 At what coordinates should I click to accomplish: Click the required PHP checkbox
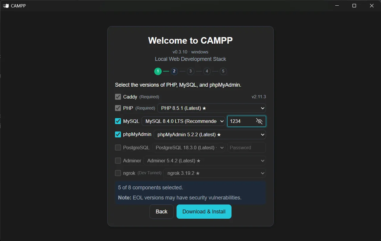click(x=118, y=108)
